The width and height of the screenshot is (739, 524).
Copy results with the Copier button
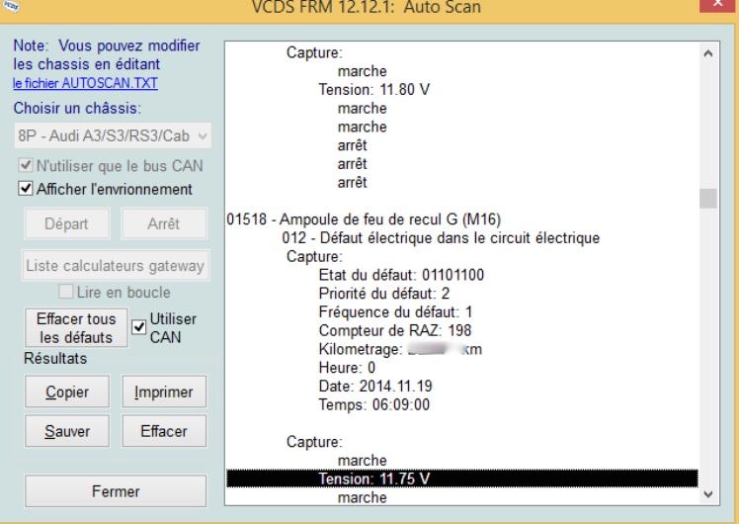tap(67, 392)
